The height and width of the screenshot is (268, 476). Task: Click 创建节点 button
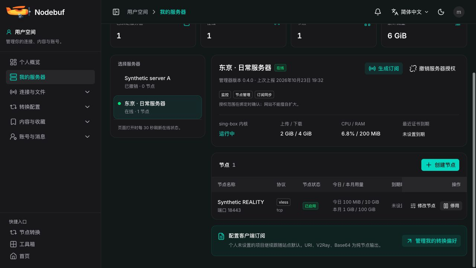point(440,165)
